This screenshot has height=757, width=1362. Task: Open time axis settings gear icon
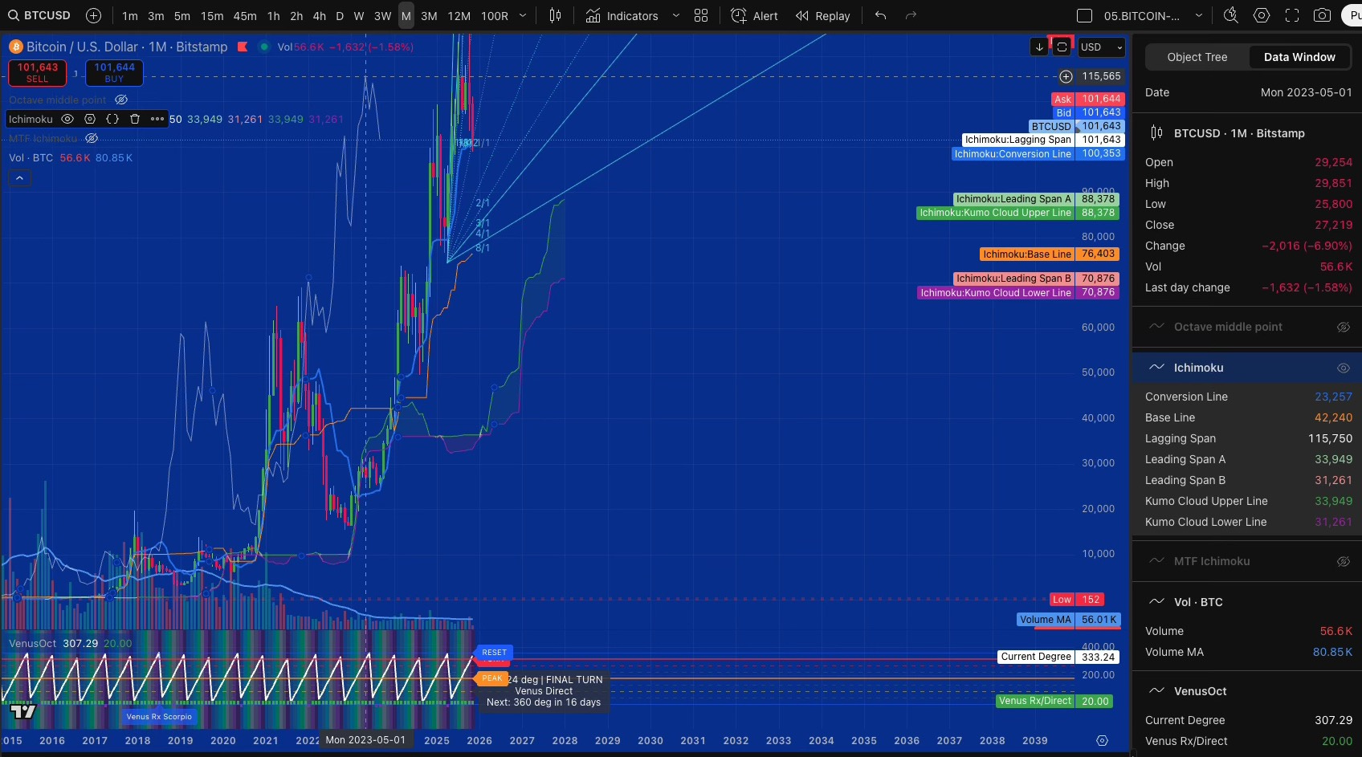[1102, 740]
